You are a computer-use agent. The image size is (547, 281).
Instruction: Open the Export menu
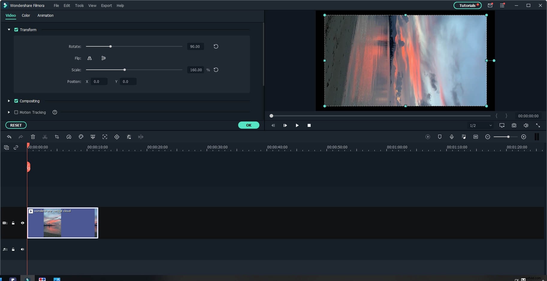pos(106,5)
